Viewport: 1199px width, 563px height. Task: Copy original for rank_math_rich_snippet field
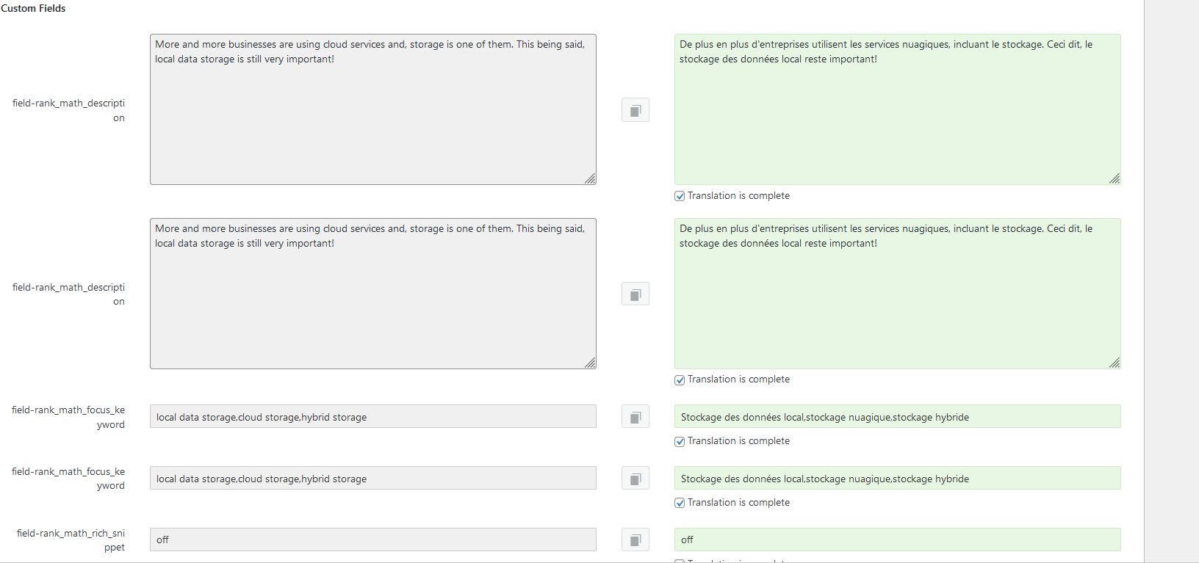[635, 540]
